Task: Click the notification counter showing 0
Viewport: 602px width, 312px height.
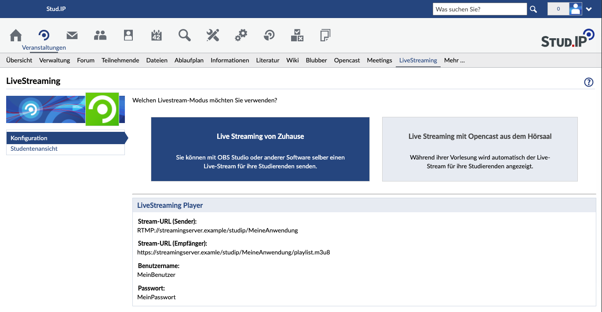Action: point(558,9)
